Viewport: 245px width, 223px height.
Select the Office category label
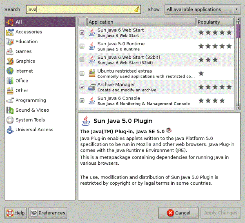tap(22, 81)
